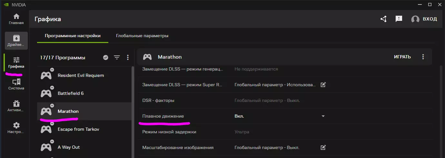Image resolution: width=445 pixels, height=158 pixels.
Task: Open the Графика sidebar section
Action: coord(16,62)
